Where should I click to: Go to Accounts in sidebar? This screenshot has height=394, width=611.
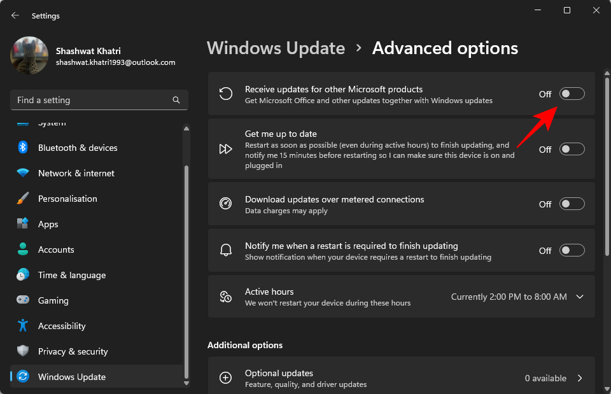click(56, 250)
